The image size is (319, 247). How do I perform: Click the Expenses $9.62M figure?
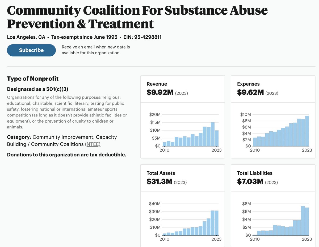pos(250,92)
